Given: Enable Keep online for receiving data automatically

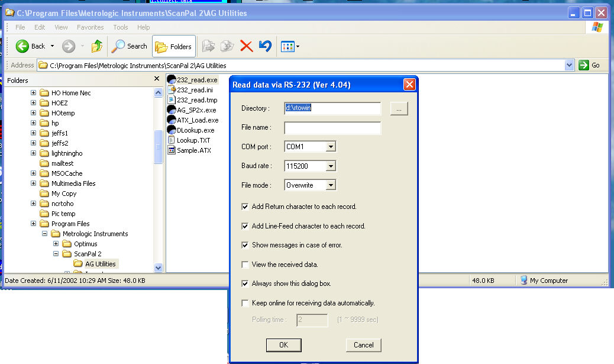Looking at the screenshot, I should (245, 303).
